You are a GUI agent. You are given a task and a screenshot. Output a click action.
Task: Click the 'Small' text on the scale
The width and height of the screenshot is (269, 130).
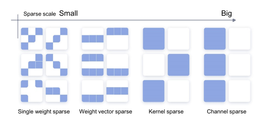(69, 13)
